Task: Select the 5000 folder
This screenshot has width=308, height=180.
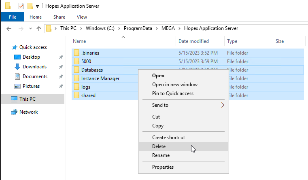Action: tap(187, 61)
